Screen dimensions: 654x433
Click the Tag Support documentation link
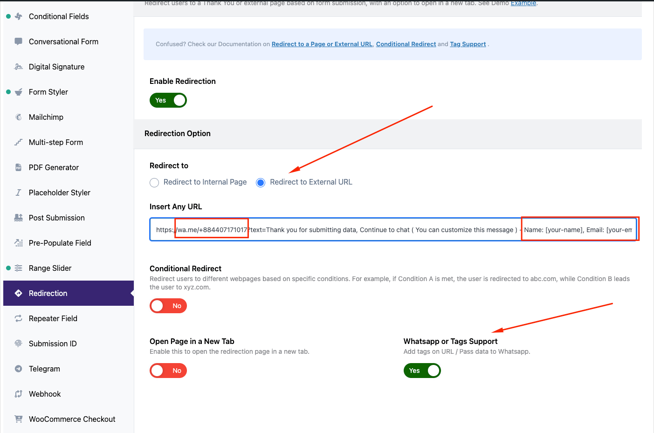pyautogui.click(x=468, y=44)
